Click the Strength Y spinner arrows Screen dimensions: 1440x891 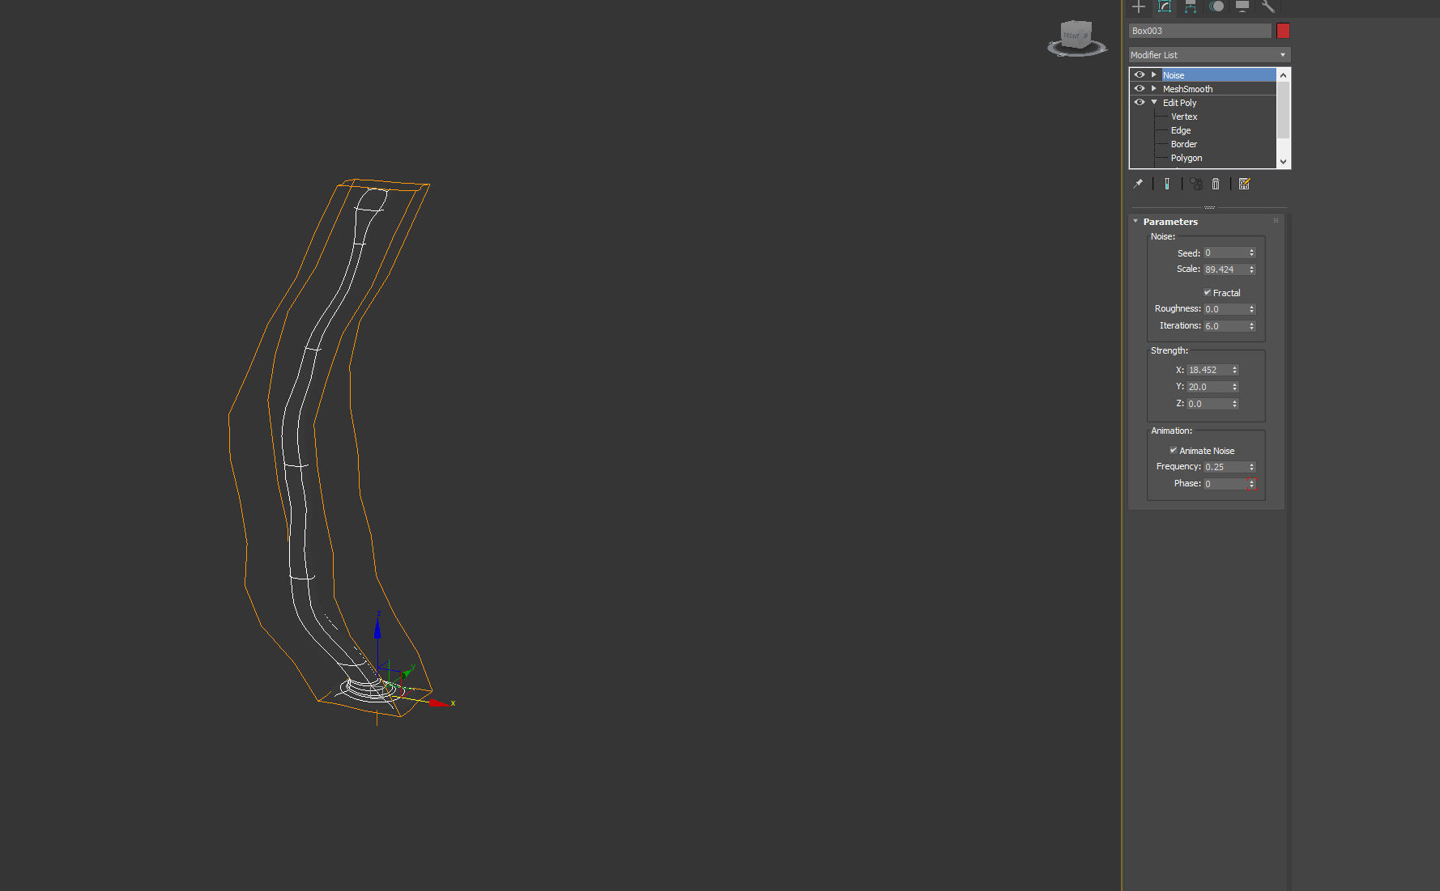pos(1234,387)
